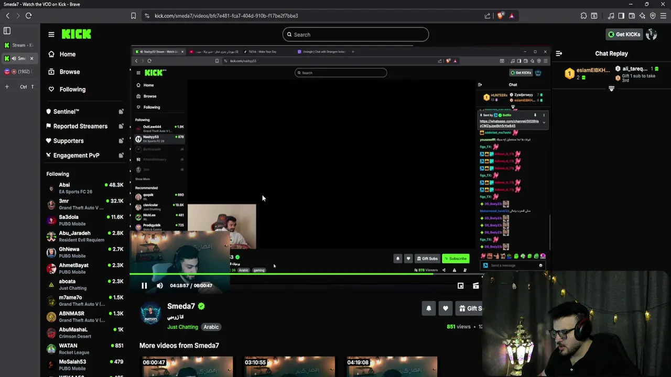The width and height of the screenshot is (671, 377).
Task: Open Absi channel in Following list
Action: 85,188
